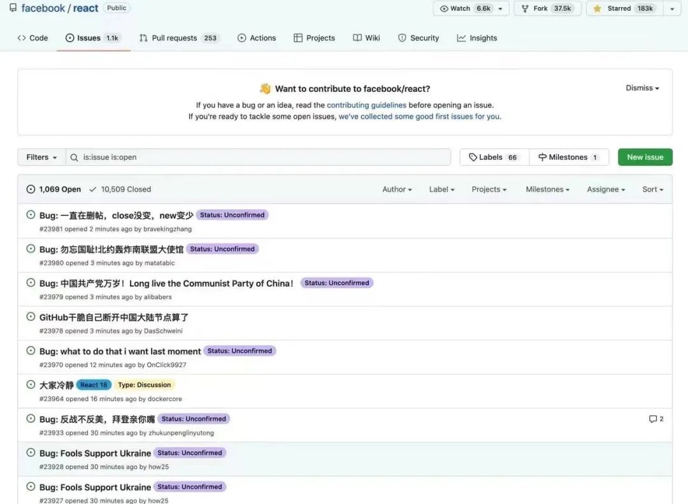Click the open-issue icon for issue #23927
688x504 pixels.
[31, 486]
